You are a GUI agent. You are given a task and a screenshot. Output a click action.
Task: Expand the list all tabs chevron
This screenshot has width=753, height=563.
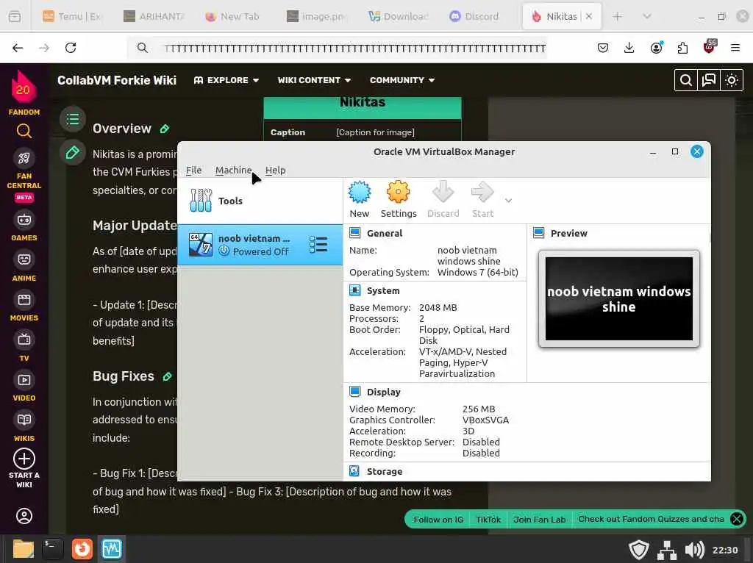coord(647,16)
